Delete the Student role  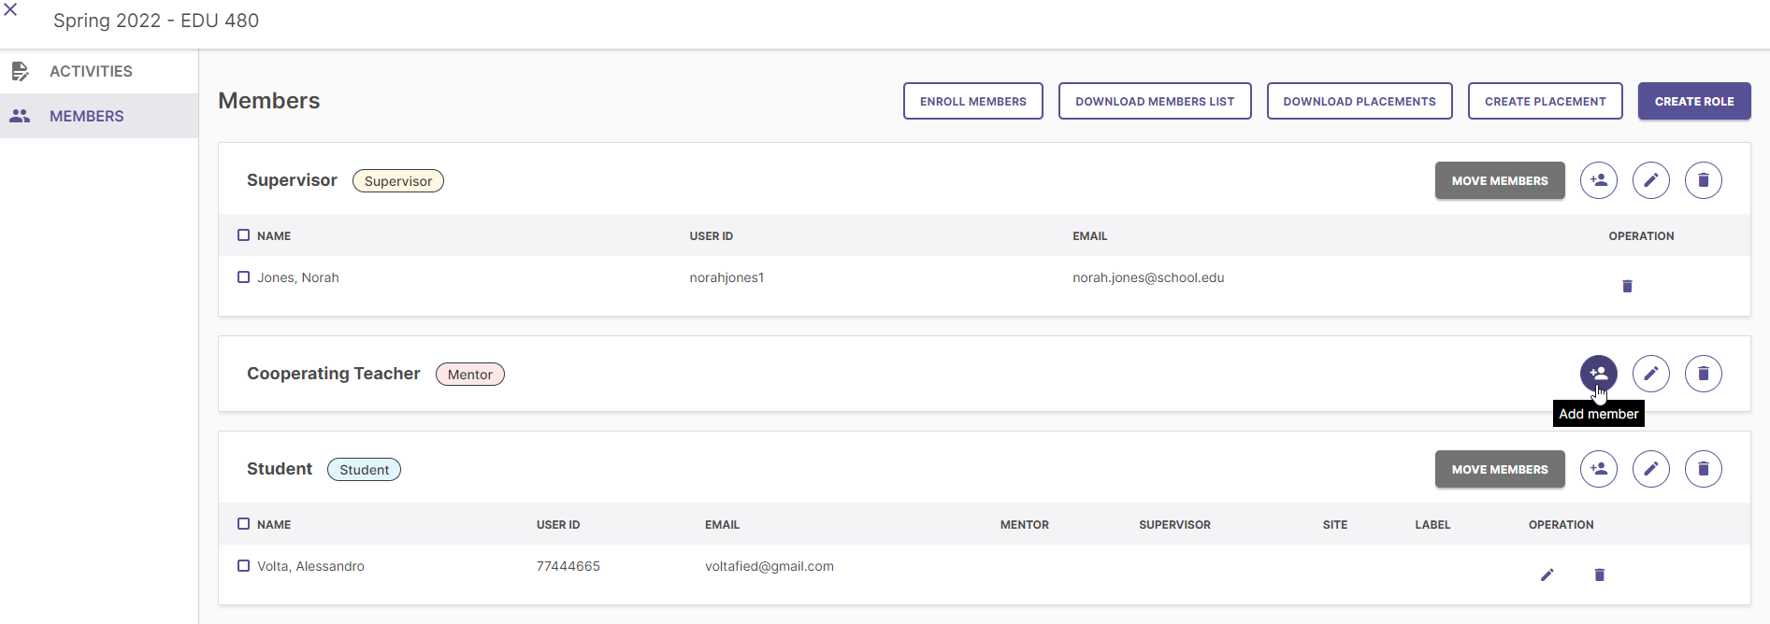click(1704, 469)
